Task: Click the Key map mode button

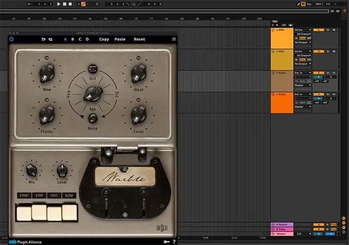Action: click(x=309, y=4)
